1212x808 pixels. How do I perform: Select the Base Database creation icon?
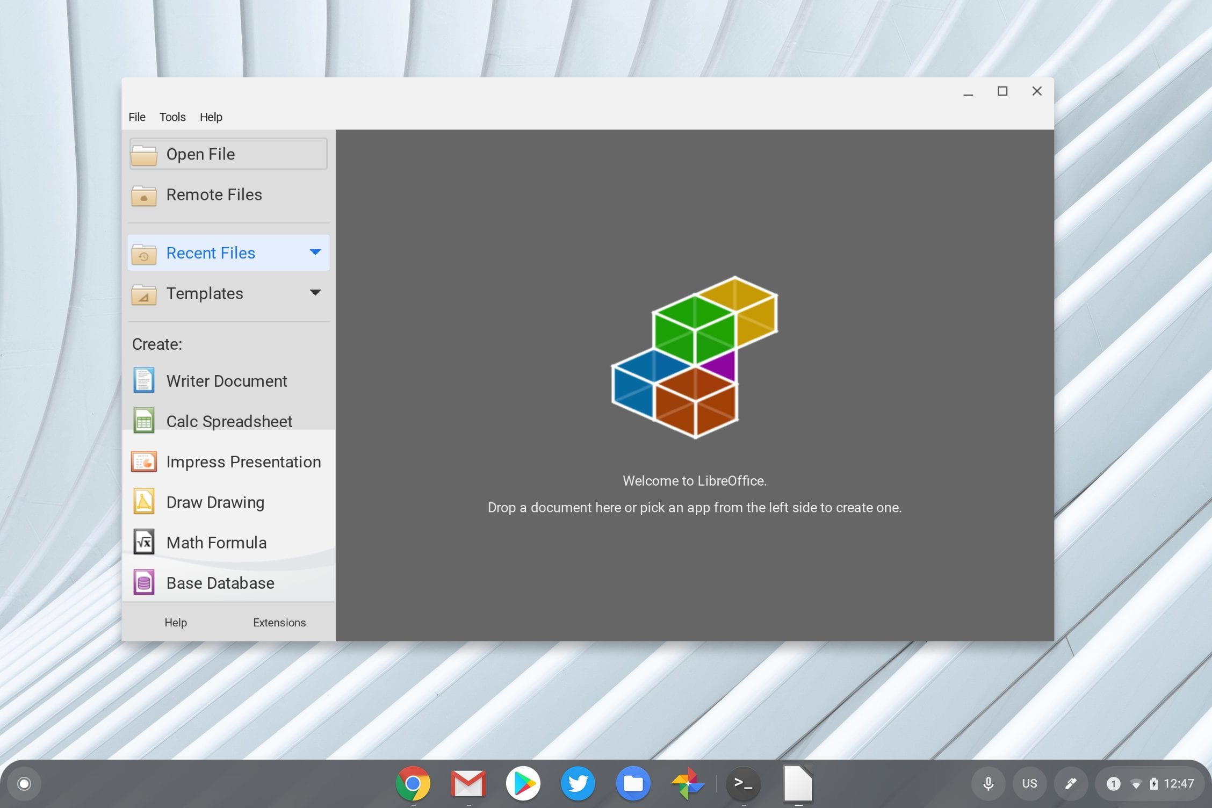(x=145, y=582)
